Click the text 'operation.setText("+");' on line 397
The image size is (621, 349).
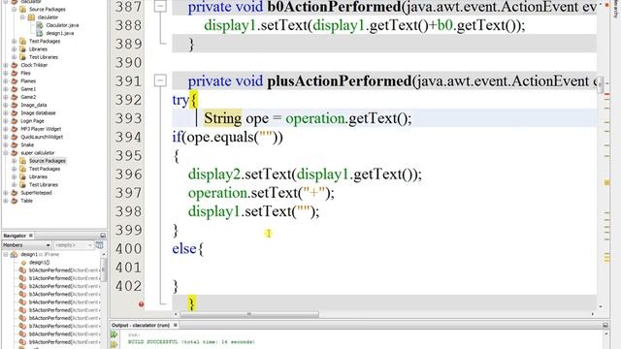coord(261,193)
